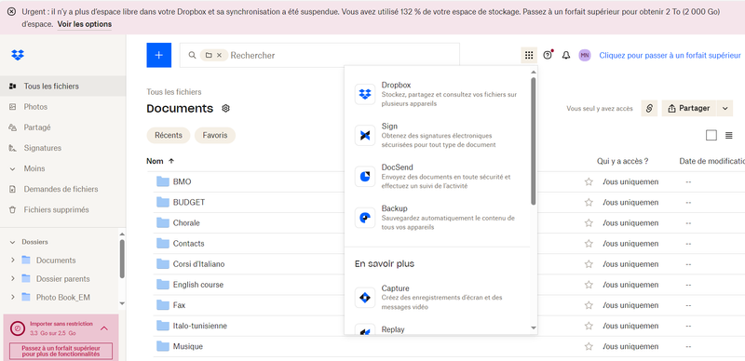Expand the Documents folder tree chevron
This screenshot has width=745, height=361.
(x=12, y=261)
